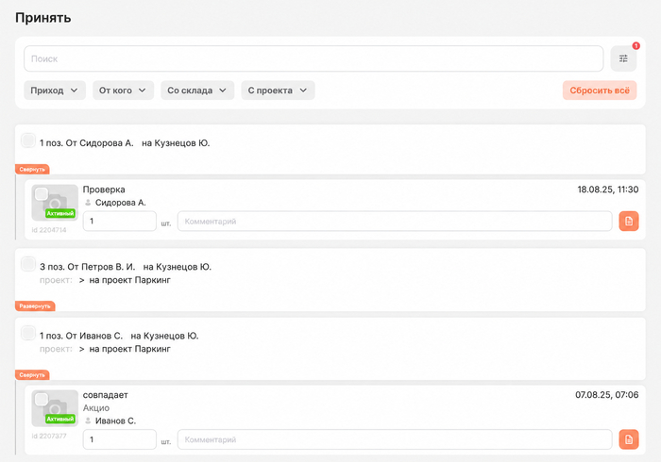The width and height of the screenshot is (661, 462).
Task: Click the red notification badge on filters
Action: (x=636, y=46)
